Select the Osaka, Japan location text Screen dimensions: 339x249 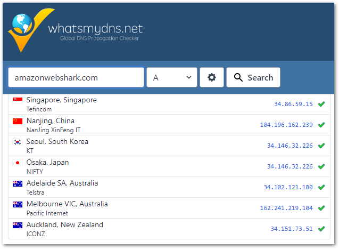(47, 163)
